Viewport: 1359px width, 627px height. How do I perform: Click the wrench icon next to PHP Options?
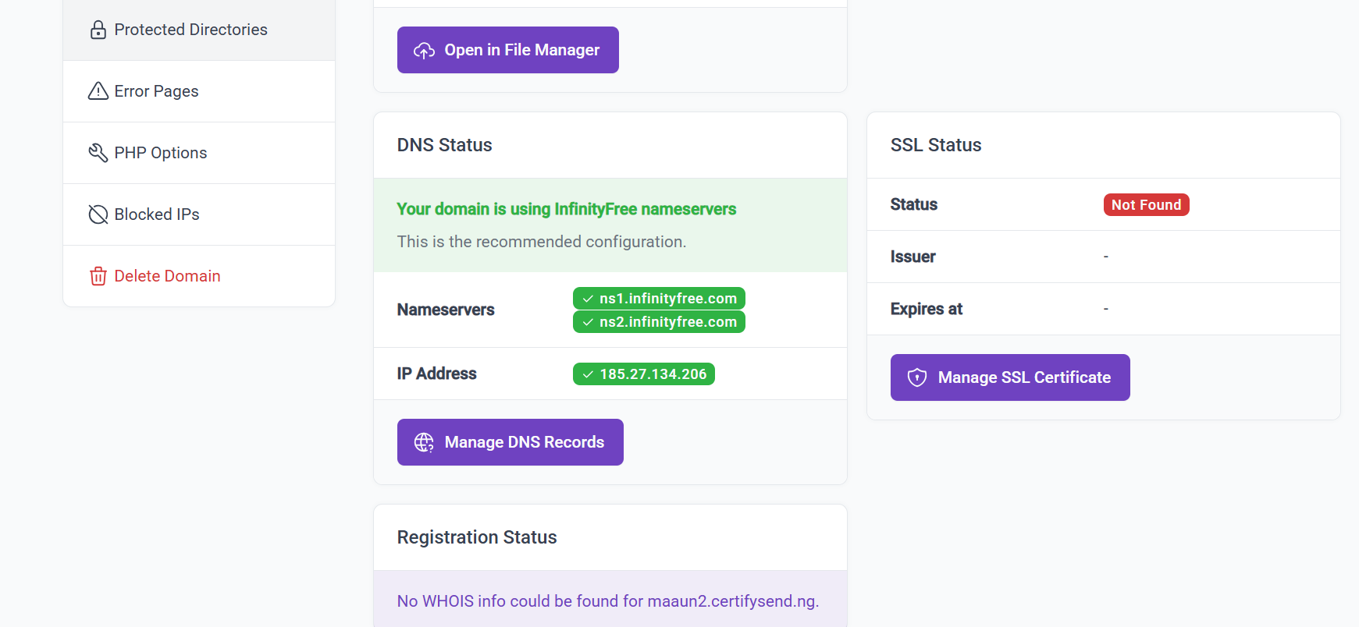tap(98, 153)
